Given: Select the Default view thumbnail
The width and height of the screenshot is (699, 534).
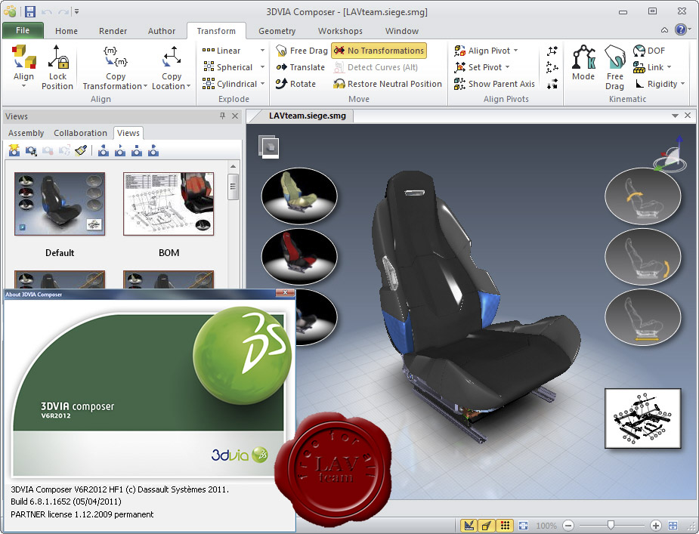Looking at the screenshot, I should click(60, 204).
